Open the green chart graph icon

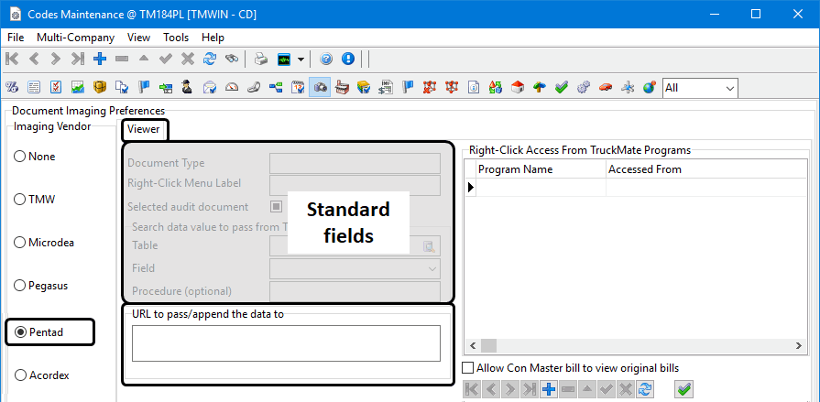click(x=78, y=88)
